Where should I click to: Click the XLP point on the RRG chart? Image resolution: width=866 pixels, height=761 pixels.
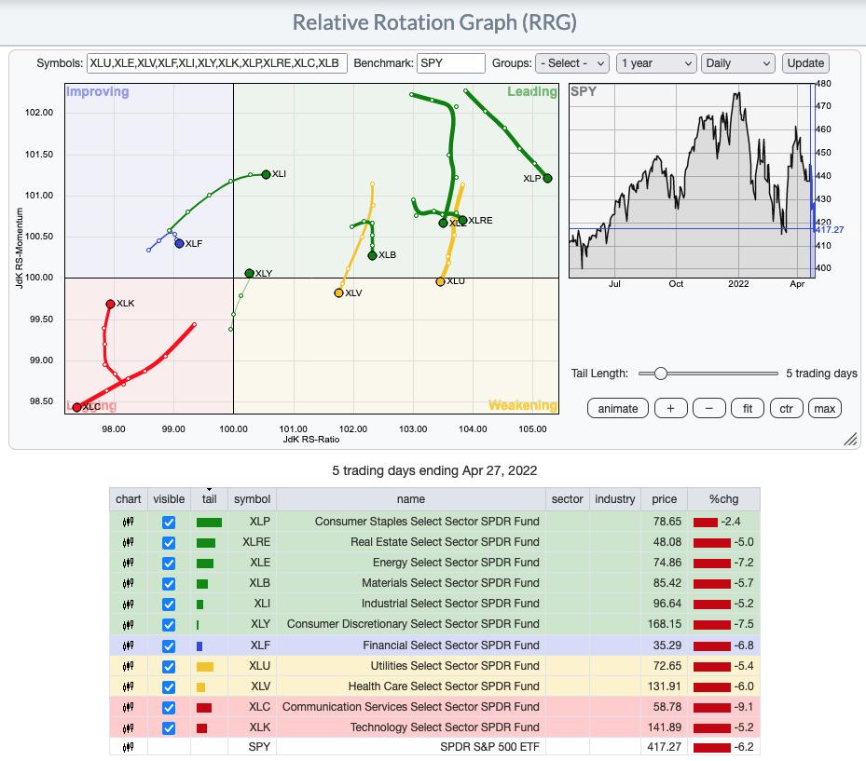pyautogui.click(x=547, y=178)
